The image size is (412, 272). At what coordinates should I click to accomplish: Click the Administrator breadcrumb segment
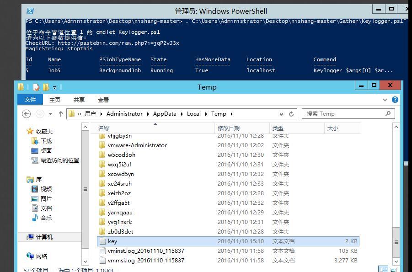(124, 114)
